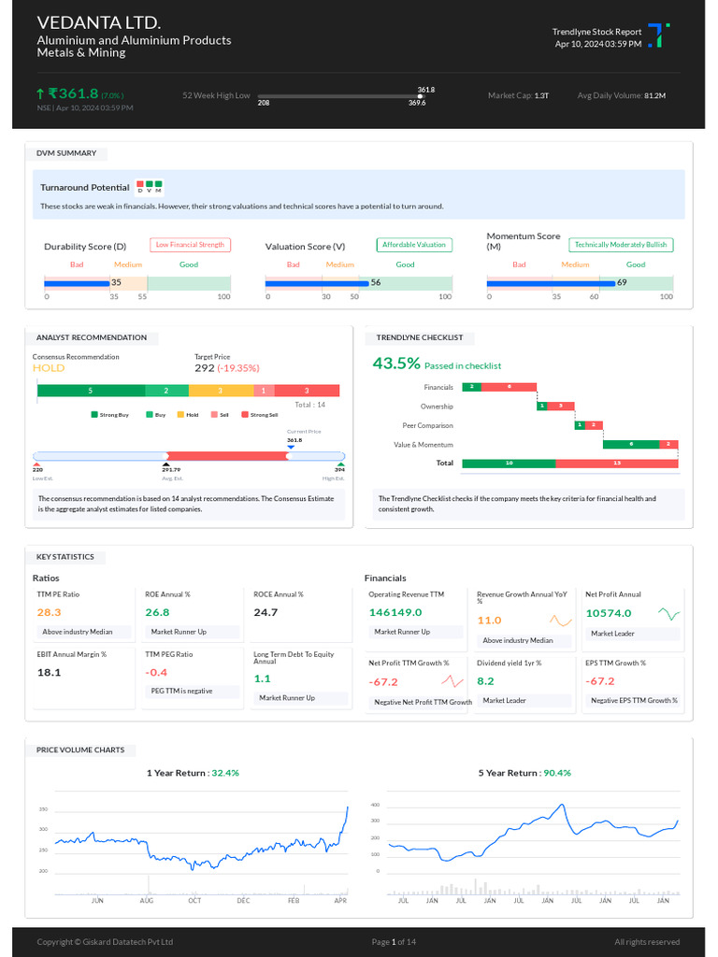The image size is (718, 957).
Task: Click the VEDANTA LTD. title
Action: click(x=99, y=22)
